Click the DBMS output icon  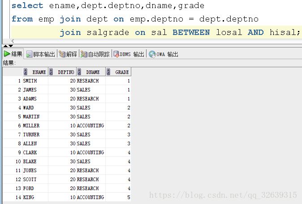116,54
